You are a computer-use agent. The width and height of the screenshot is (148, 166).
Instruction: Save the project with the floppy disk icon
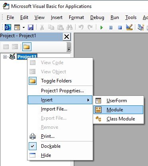pos(31,27)
